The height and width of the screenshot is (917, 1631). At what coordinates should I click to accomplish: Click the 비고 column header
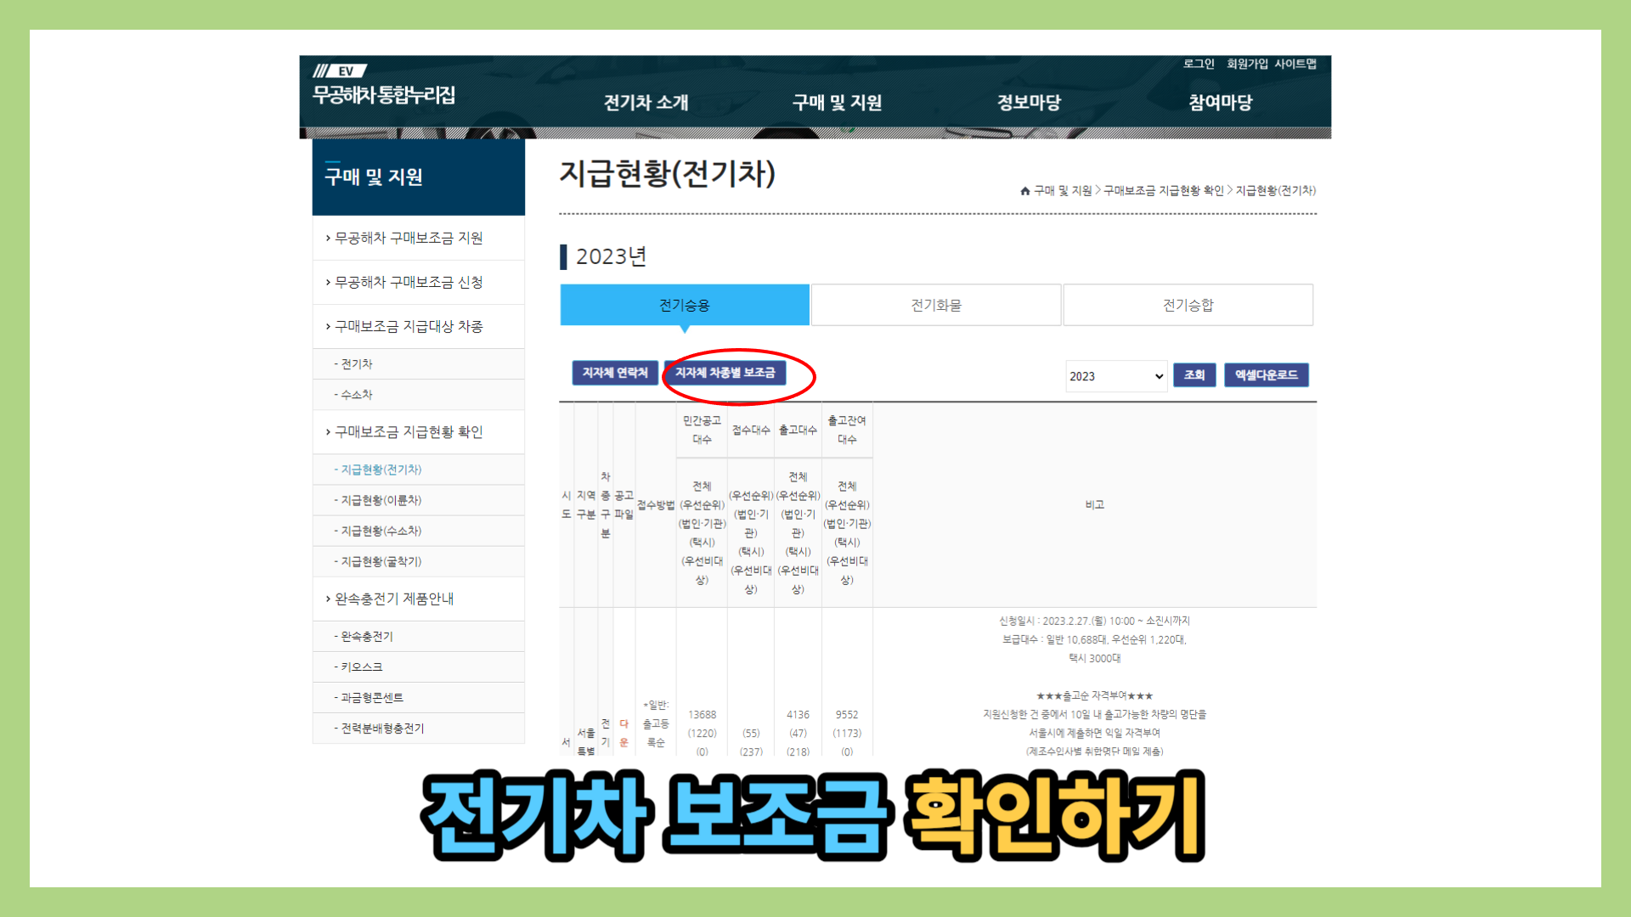click(1094, 505)
